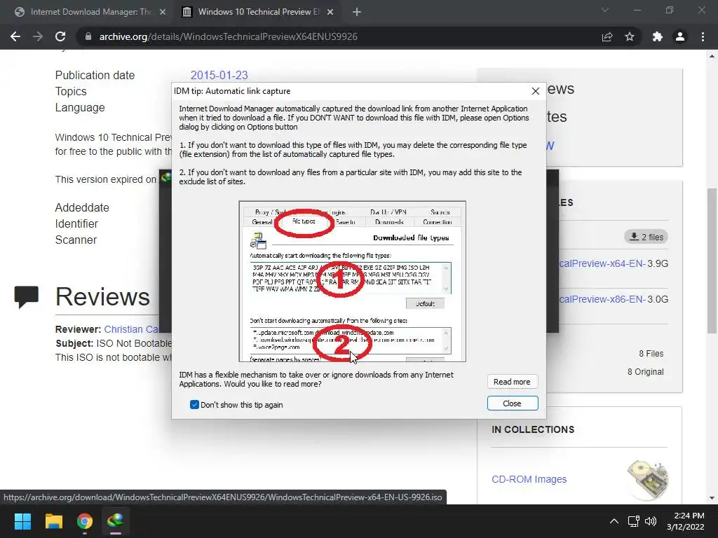
Task: Go back with browser back arrow
Action: [15, 36]
